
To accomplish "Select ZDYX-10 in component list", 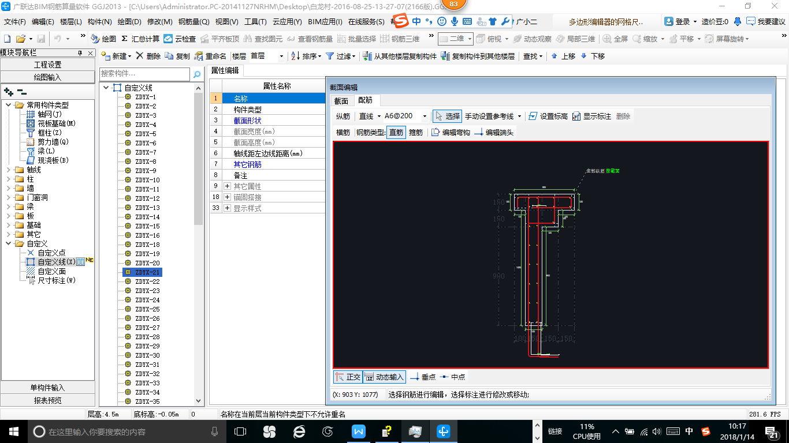I will (147, 180).
